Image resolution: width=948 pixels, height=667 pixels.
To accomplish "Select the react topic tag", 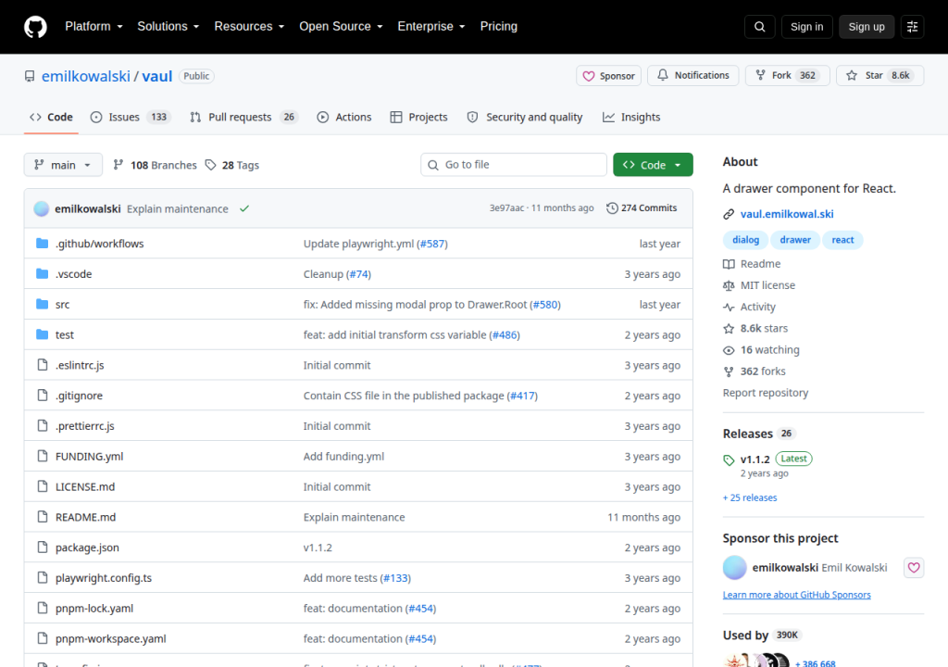I will tap(842, 240).
